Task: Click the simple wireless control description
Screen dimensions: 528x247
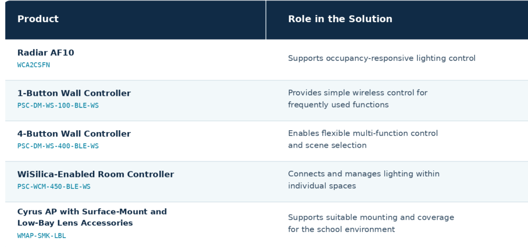Action: [358, 99]
